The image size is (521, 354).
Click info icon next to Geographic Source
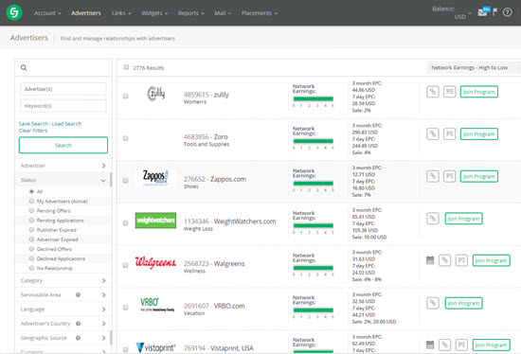point(78,338)
